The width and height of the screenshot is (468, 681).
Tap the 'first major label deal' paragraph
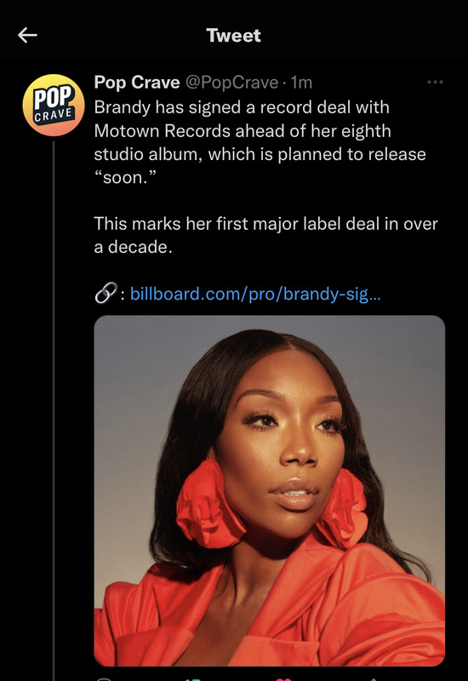click(x=265, y=236)
